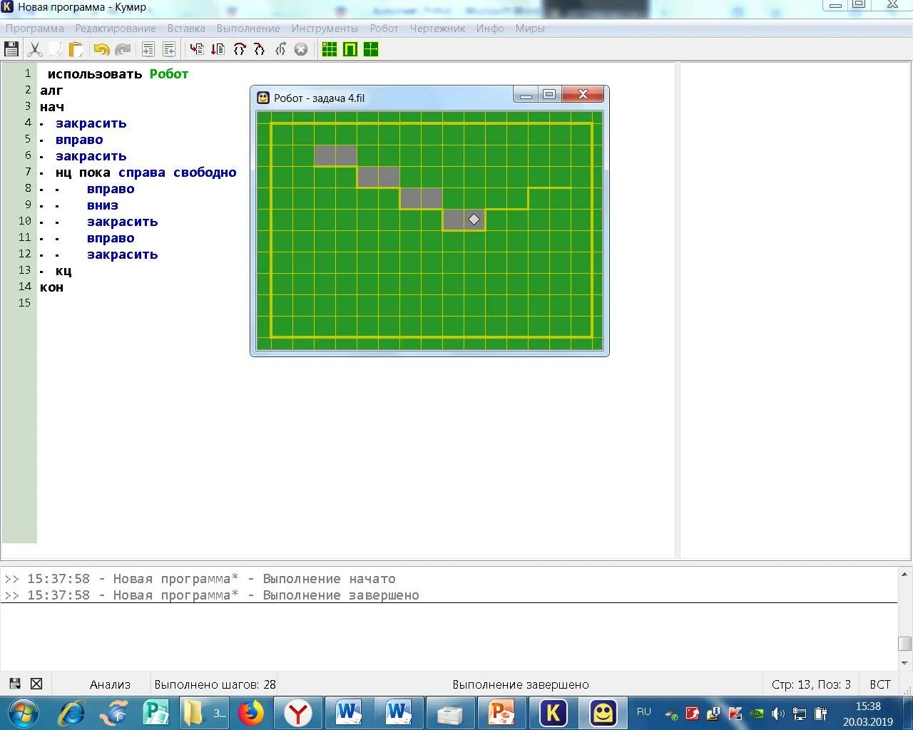Undo the last edit with yellow arrow

pyautogui.click(x=101, y=49)
